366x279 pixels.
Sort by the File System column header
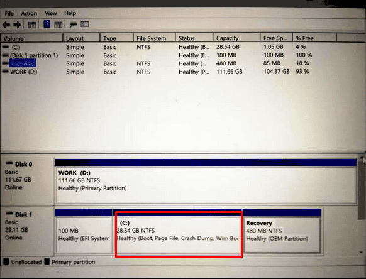click(x=154, y=38)
